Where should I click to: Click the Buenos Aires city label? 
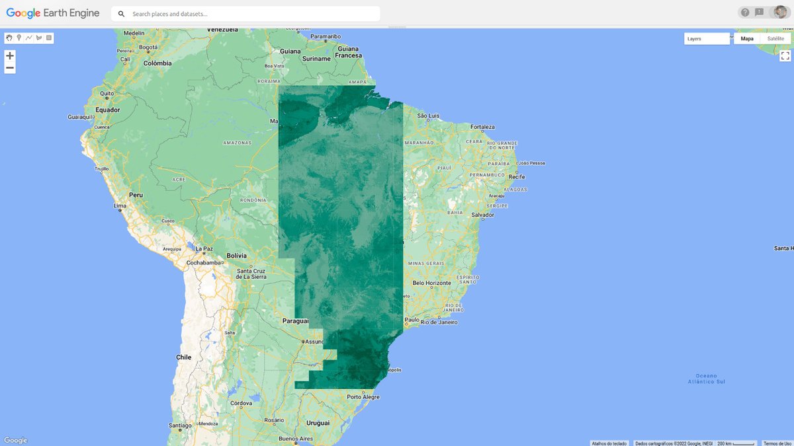296,439
